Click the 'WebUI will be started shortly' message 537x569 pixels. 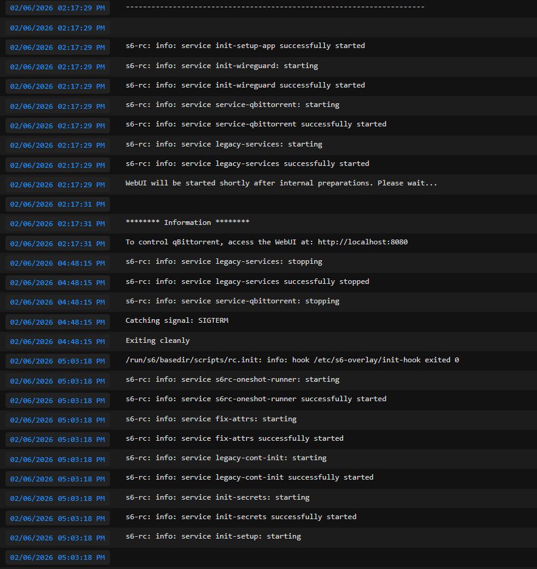click(x=281, y=183)
